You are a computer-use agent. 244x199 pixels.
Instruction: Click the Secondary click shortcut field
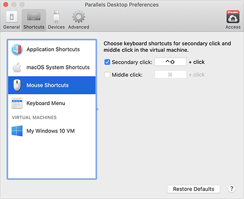170,62
